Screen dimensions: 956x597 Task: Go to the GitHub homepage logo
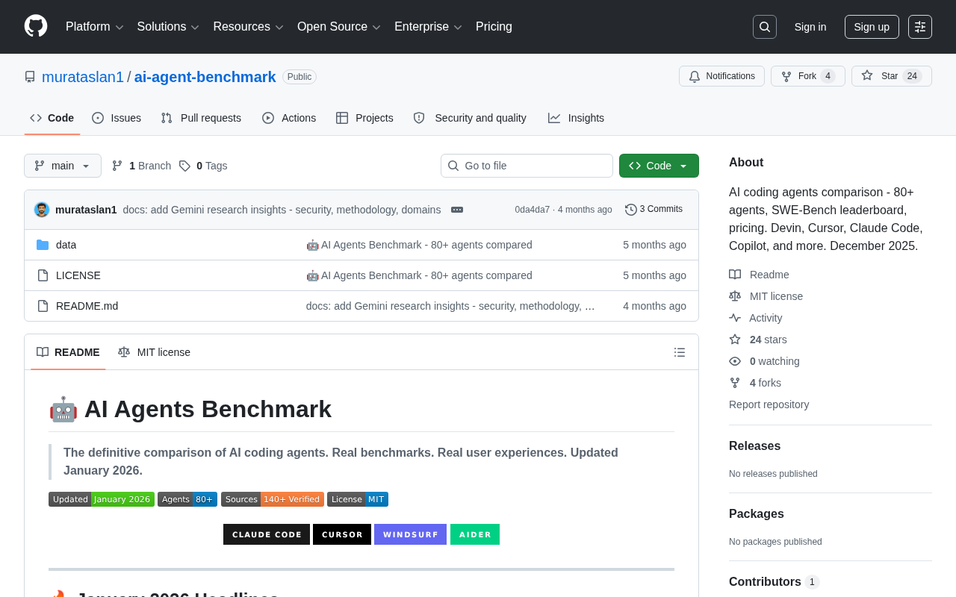[x=36, y=26]
